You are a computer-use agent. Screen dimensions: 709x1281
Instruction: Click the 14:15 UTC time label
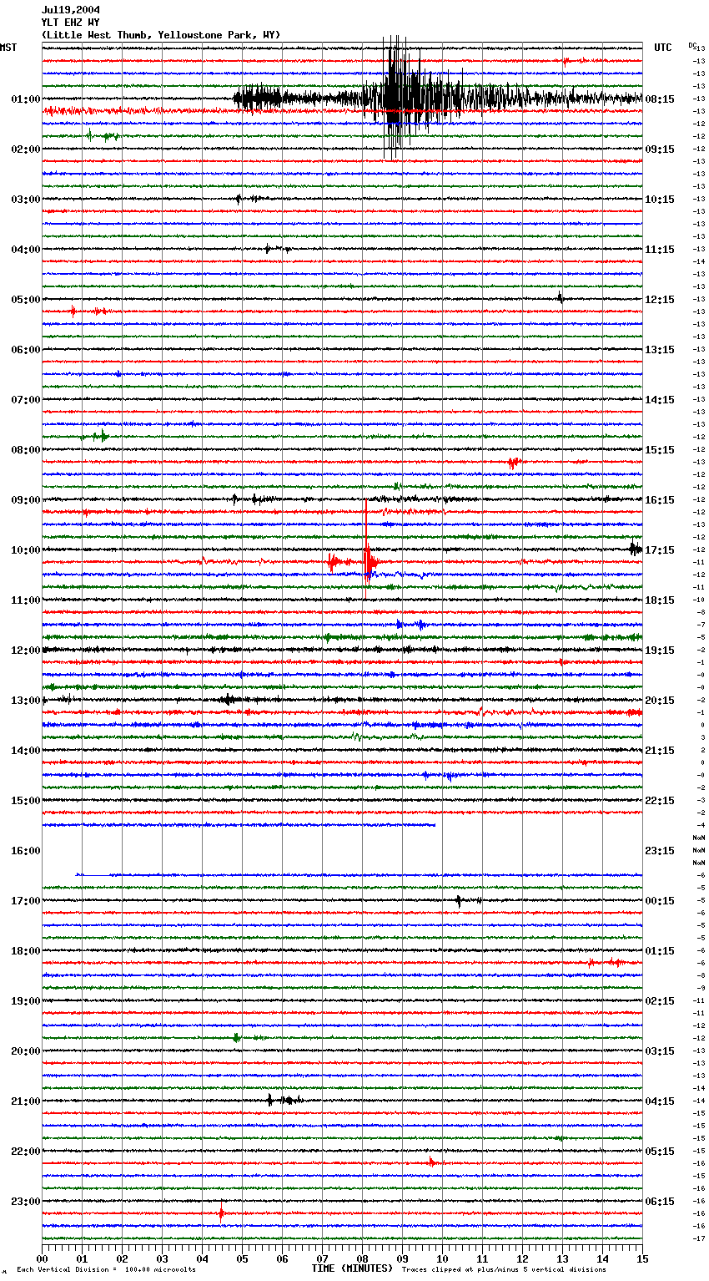pos(660,400)
